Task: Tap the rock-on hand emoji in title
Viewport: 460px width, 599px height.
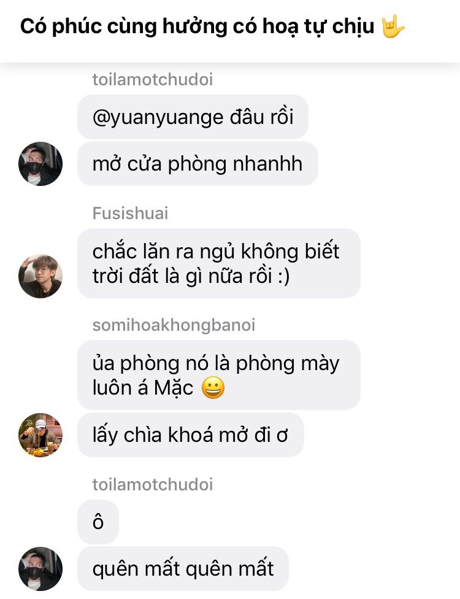Action: click(393, 26)
